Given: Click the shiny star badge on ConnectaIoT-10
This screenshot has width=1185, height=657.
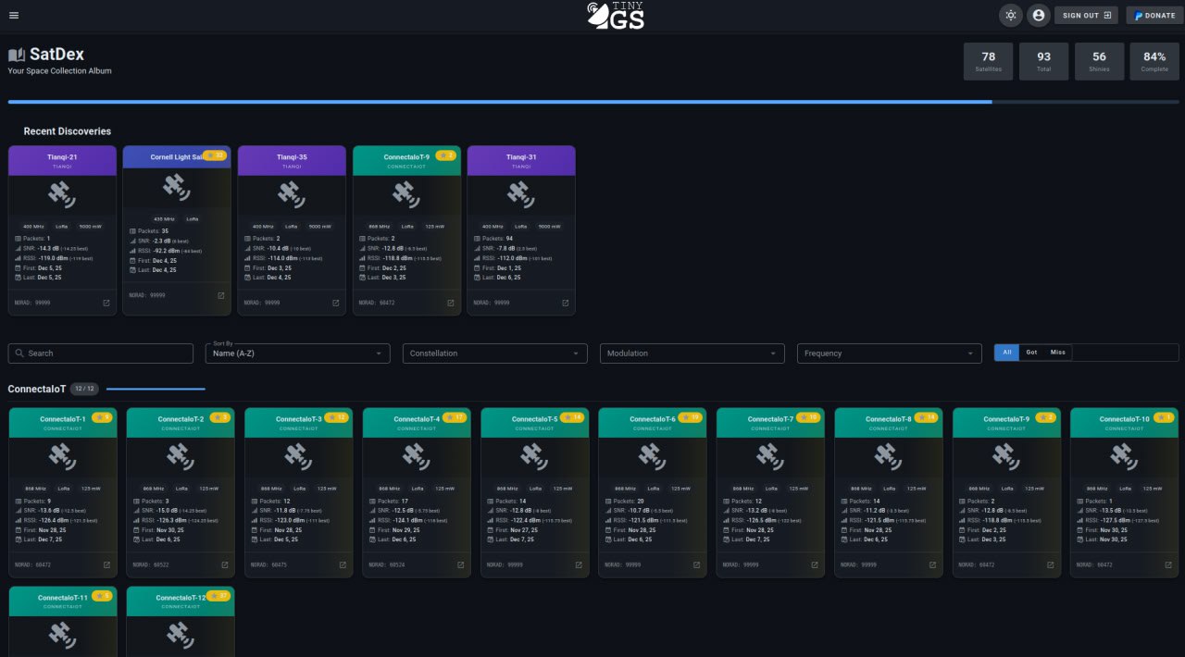Looking at the screenshot, I should 1164,417.
